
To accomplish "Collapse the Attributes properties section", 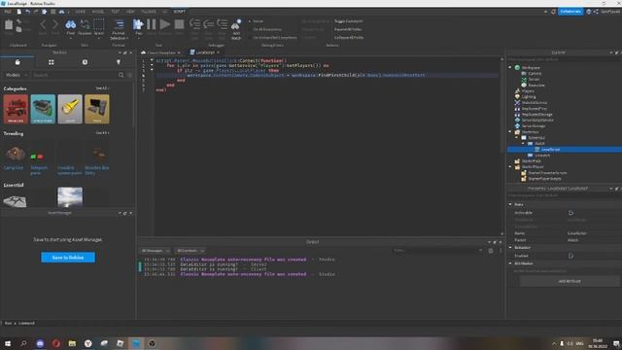I will [510, 263].
